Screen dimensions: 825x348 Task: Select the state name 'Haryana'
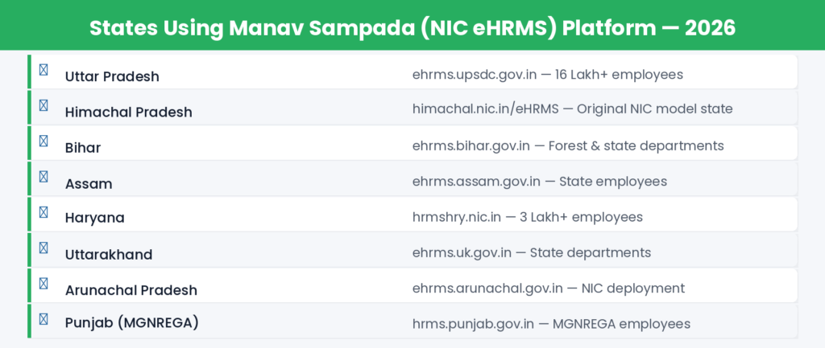(95, 218)
